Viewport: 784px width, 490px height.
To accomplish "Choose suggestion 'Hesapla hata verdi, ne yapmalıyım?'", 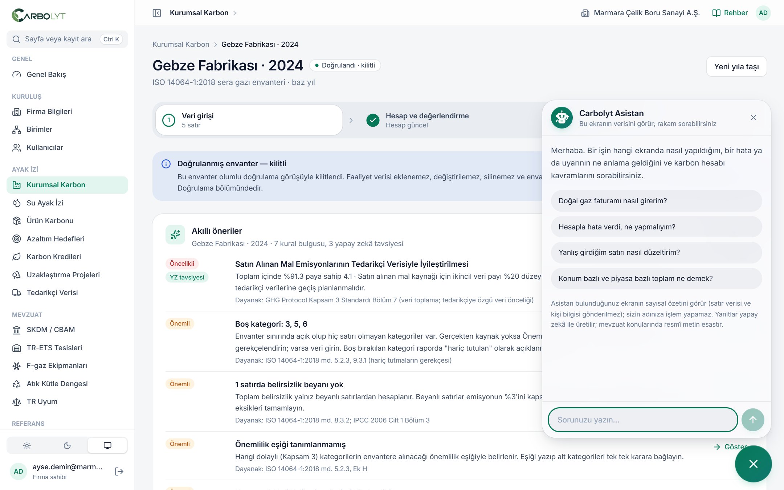I will coord(656,227).
